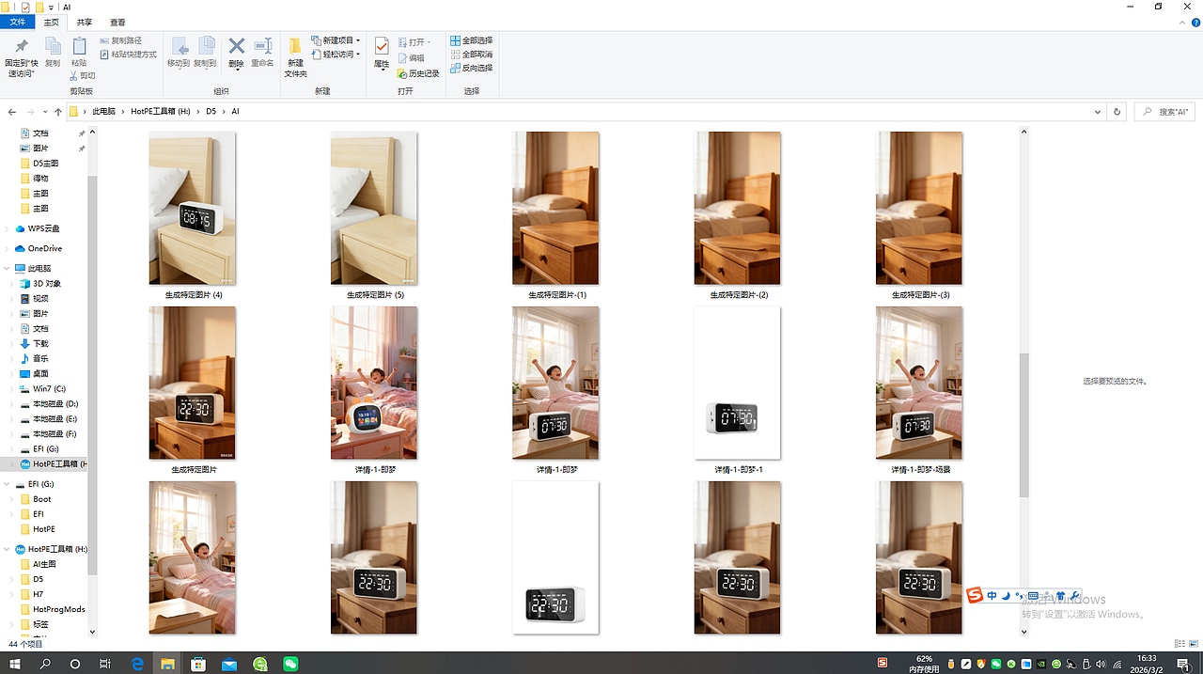The image size is (1203, 674).
Task: Click file name 生成特定图片-(2)
Action: [739, 295]
